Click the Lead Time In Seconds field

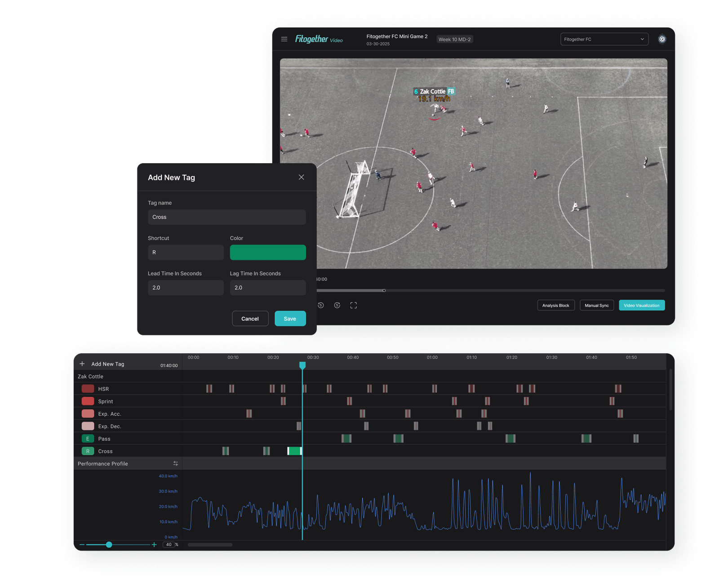coord(186,288)
